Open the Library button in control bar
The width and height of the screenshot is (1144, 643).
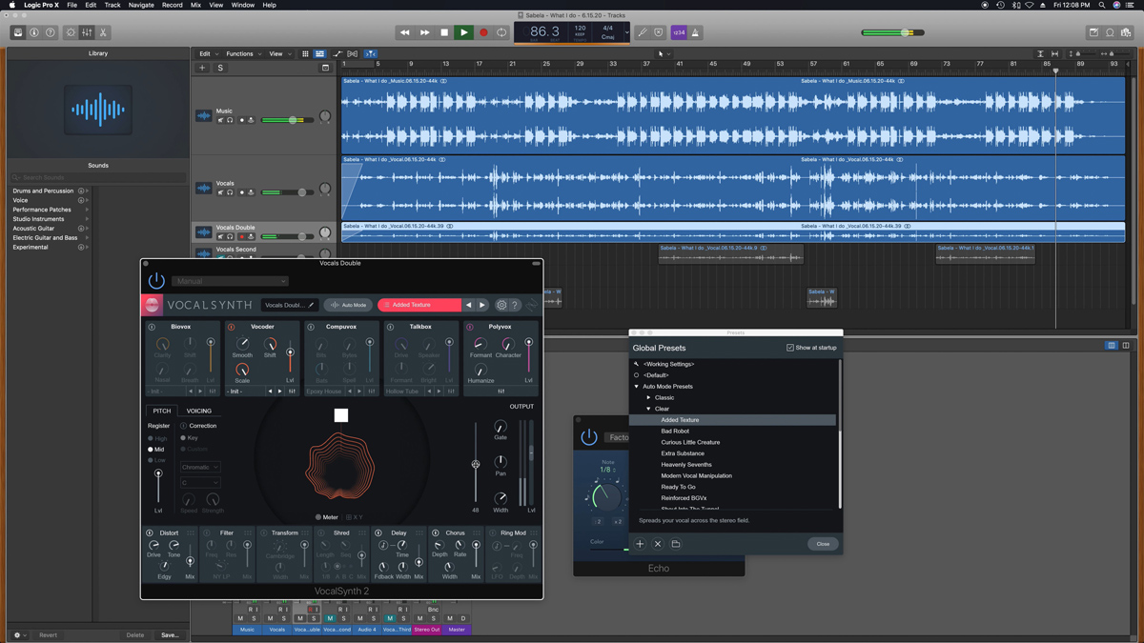coord(17,32)
